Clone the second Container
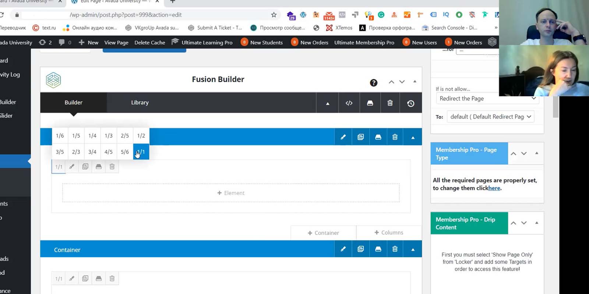Screen dimensions: 589x294 tap(361, 249)
